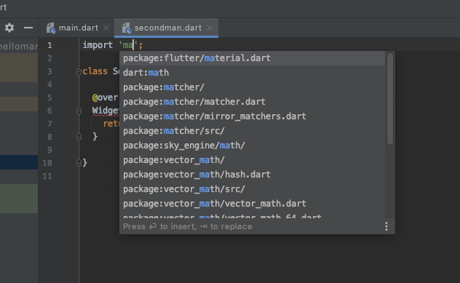This screenshot has height=283, width=460.
Task: Select package:matcher/mirror_matchers.dart suggestion
Action: tap(253, 116)
